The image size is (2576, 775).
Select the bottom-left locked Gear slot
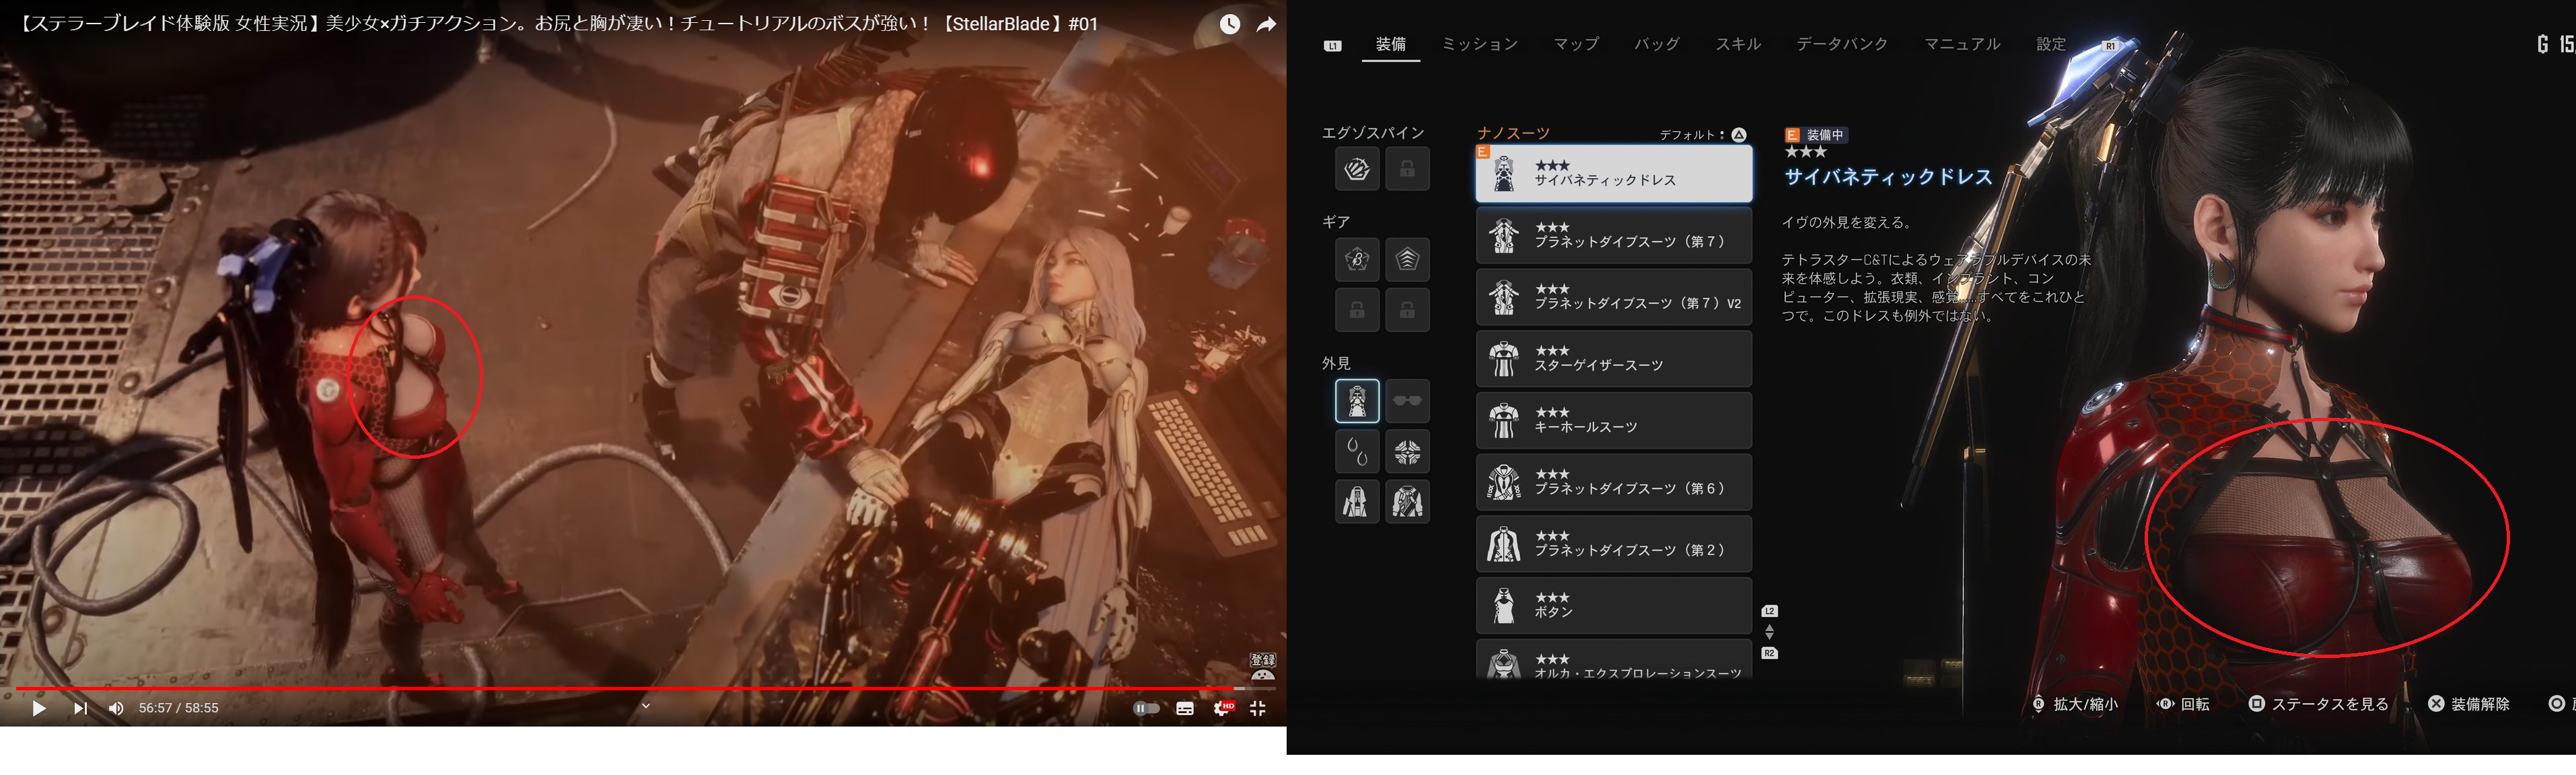[x=1357, y=310]
